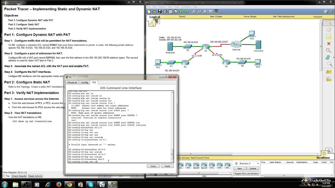Choose the red Delete tool
Viewport: 335px width, 188px height.
point(329,44)
